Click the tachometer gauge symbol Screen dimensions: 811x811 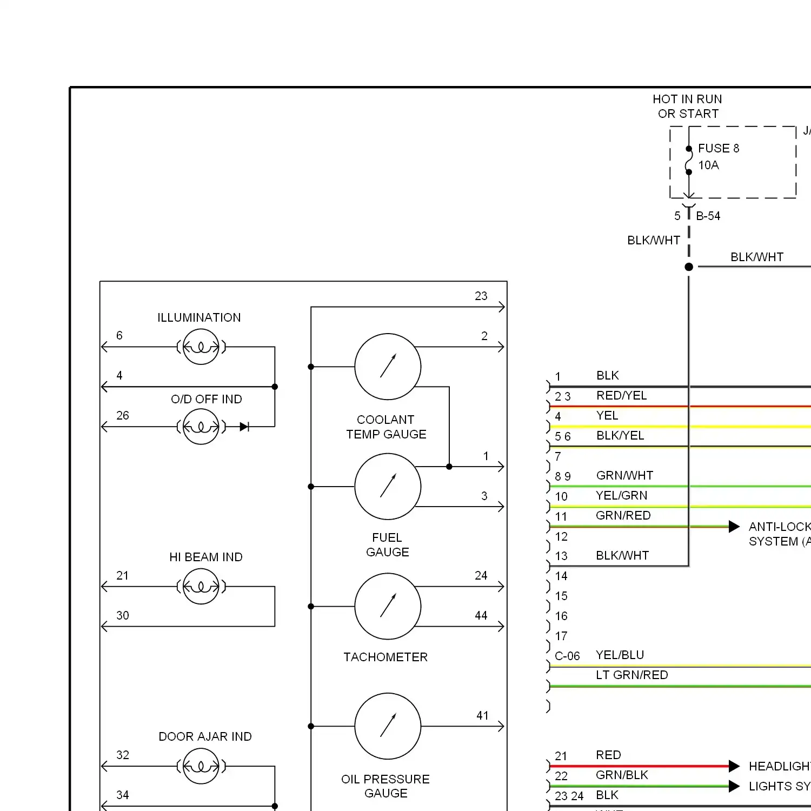pos(388,607)
